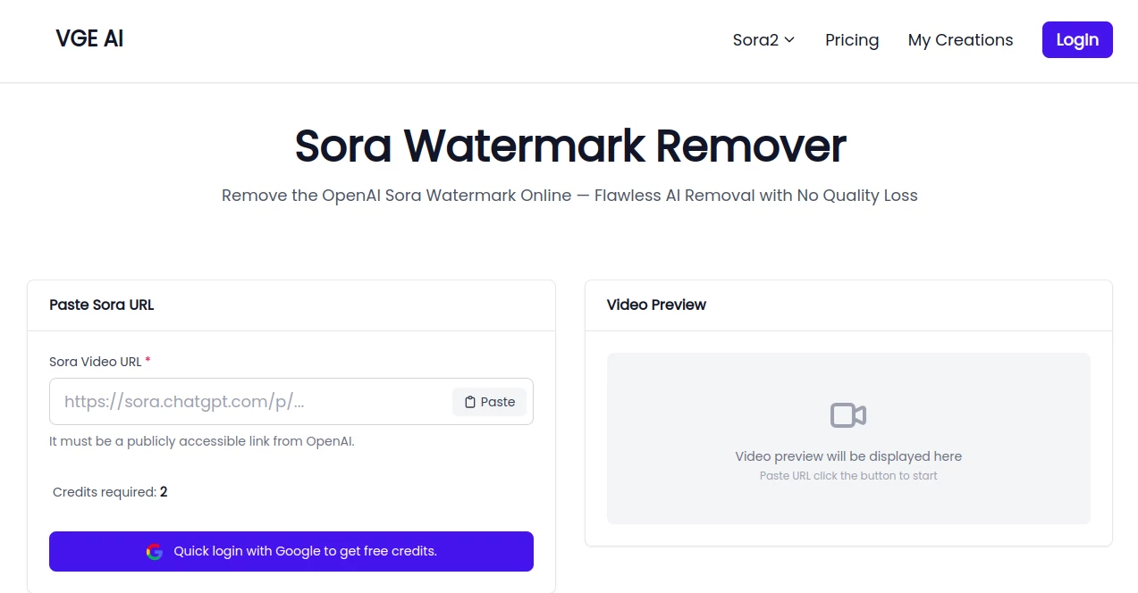The width and height of the screenshot is (1138, 593).
Task: Click the Sora Watermark Remover heading
Action: [x=569, y=146]
